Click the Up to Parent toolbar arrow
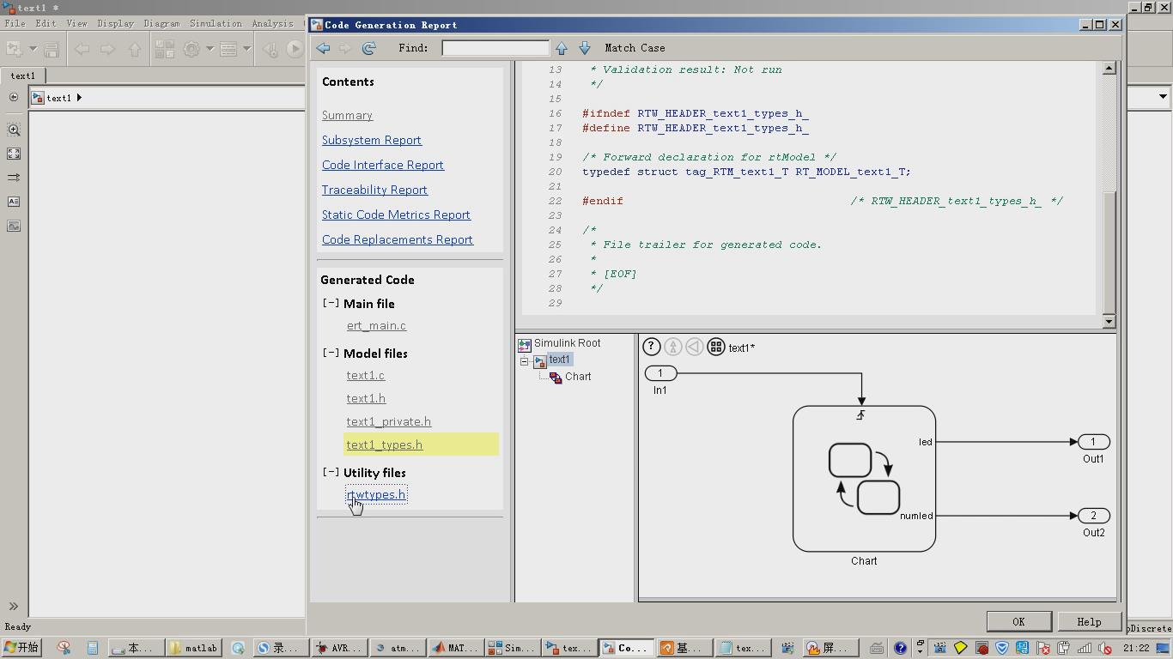 [x=135, y=49]
